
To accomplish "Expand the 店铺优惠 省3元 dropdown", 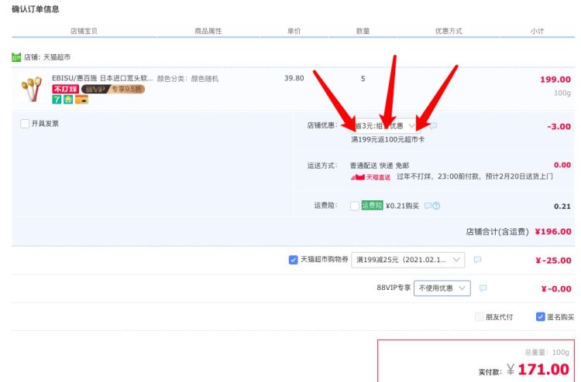I will 385,126.
